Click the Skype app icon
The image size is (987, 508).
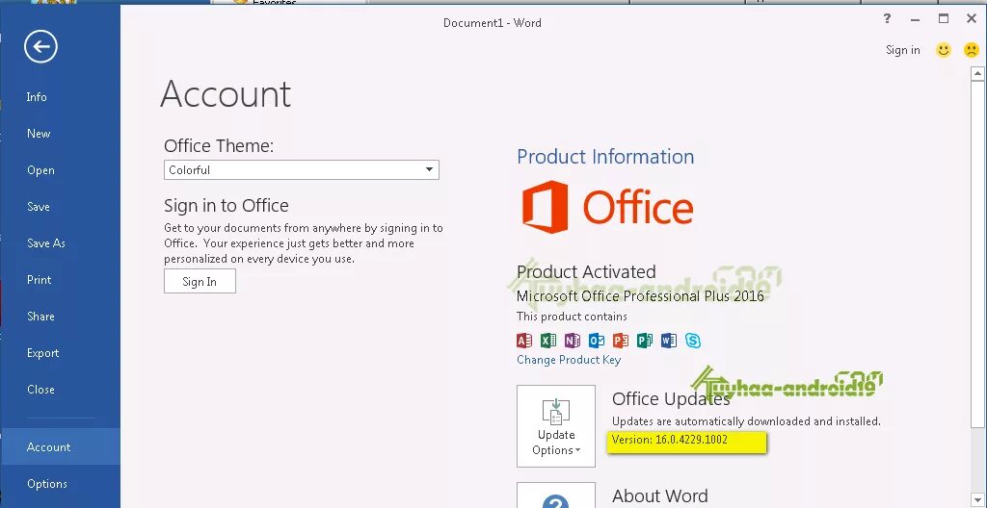[x=693, y=341]
